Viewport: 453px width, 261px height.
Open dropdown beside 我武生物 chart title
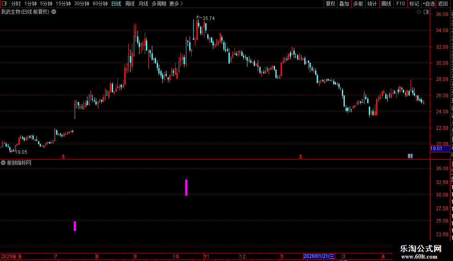point(54,12)
